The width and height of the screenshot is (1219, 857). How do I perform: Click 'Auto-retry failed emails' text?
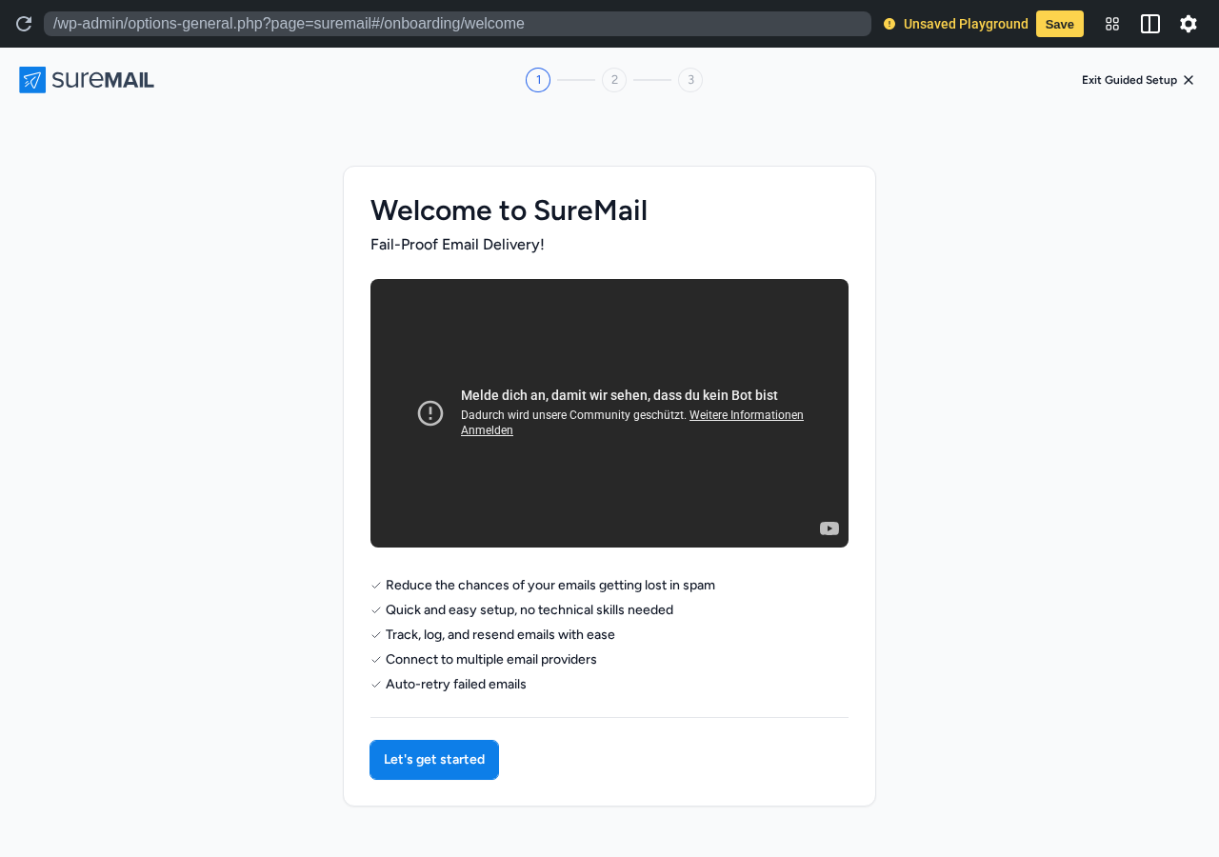coord(456,685)
